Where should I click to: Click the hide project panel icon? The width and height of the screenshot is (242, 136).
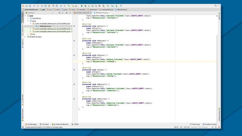tap(70, 13)
